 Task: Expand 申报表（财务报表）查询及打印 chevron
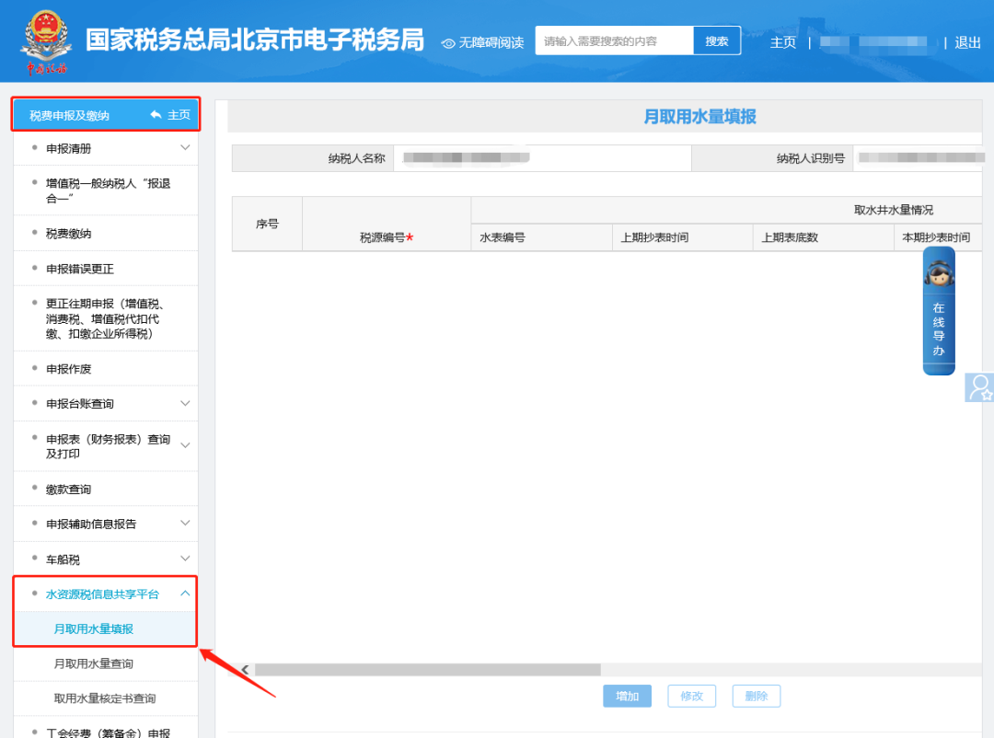[x=185, y=445]
